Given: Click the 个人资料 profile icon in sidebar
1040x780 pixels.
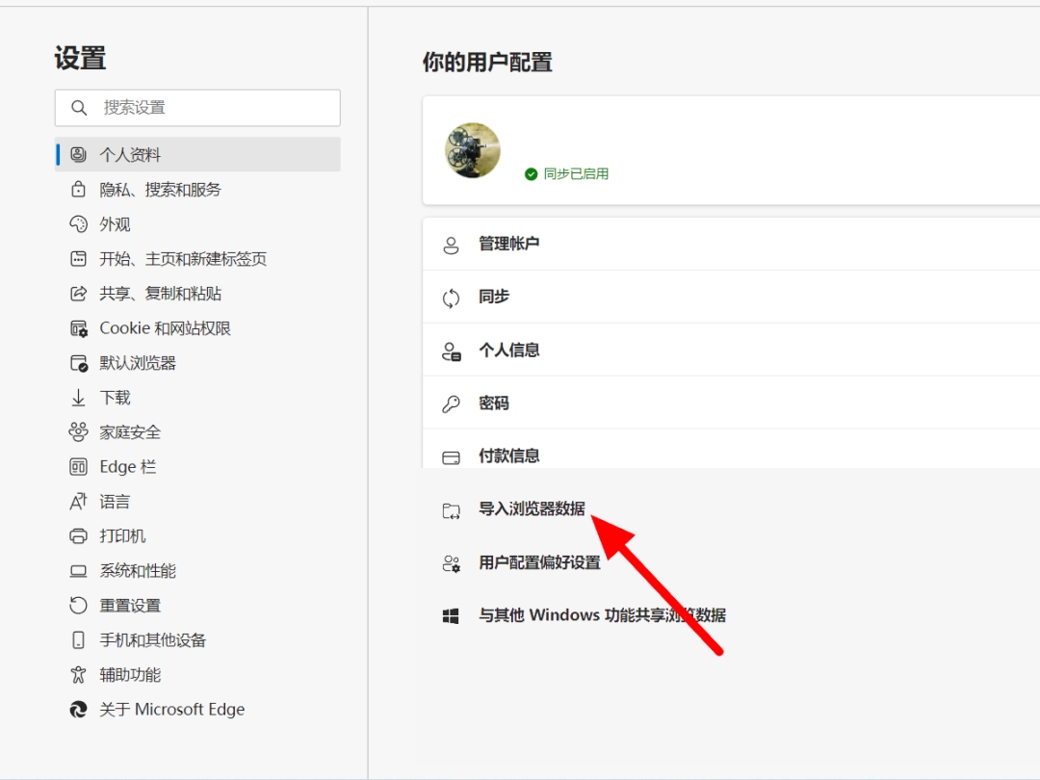Looking at the screenshot, I should (x=78, y=154).
